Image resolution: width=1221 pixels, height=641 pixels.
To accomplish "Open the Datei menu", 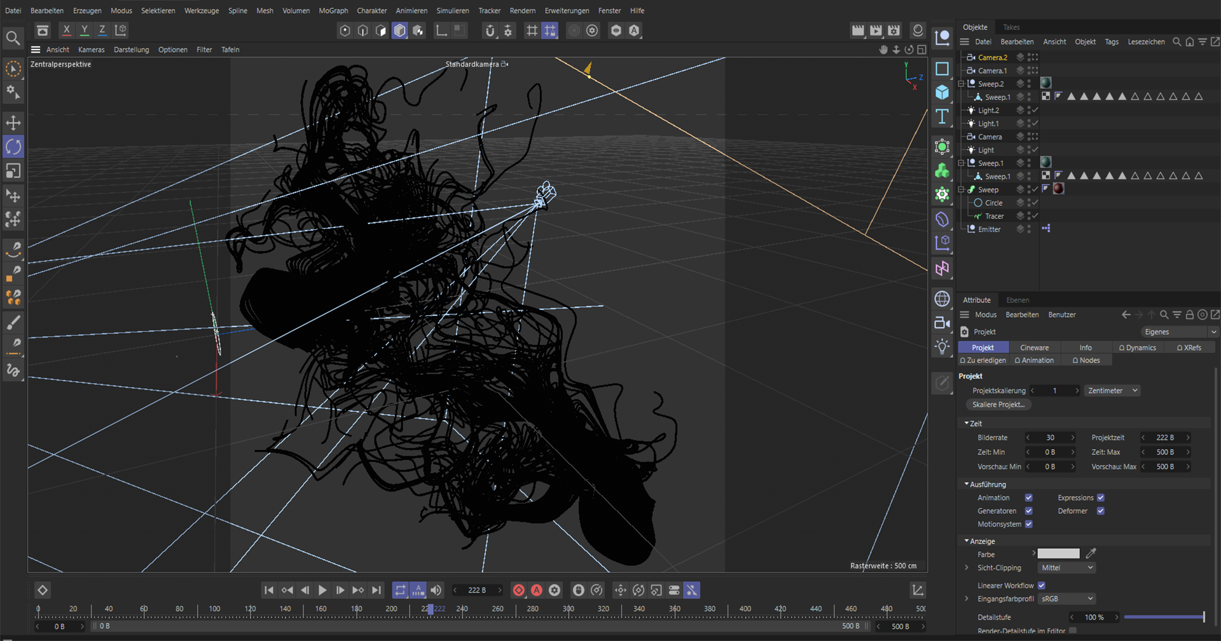I will [x=13, y=11].
